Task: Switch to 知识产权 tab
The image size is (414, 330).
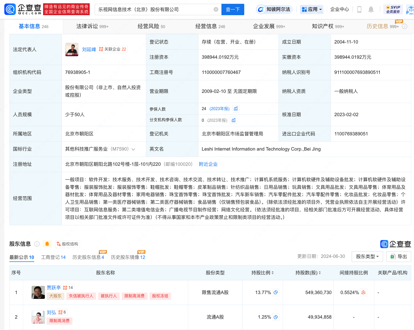Action: coord(328,26)
